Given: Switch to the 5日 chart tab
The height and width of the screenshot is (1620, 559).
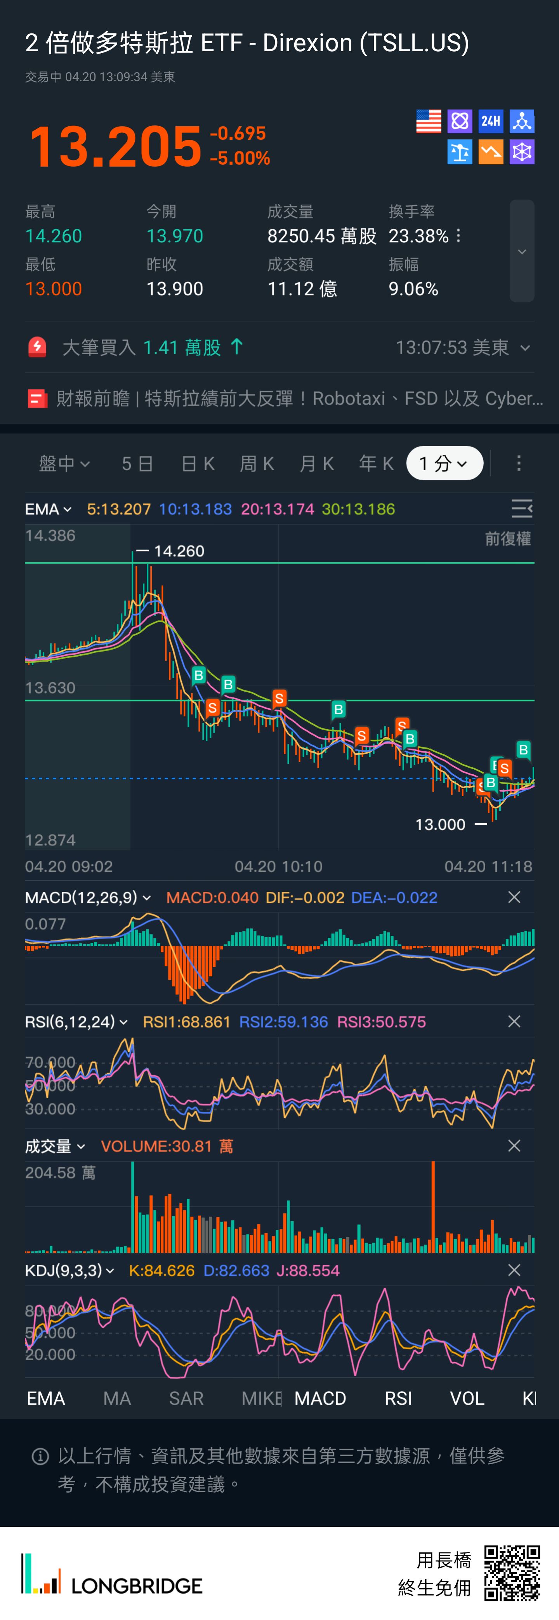Looking at the screenshot, I should pyautogui.click(x=138, y=464).
